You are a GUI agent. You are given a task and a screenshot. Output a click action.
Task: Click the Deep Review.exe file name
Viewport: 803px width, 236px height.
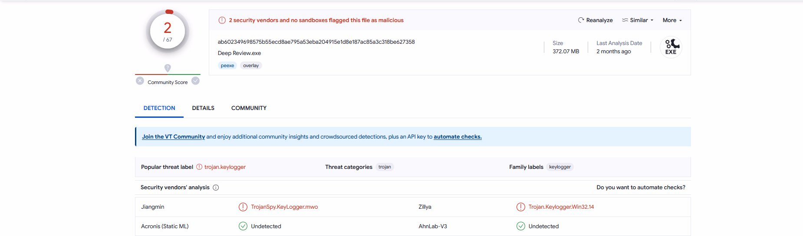pos(239,53)
